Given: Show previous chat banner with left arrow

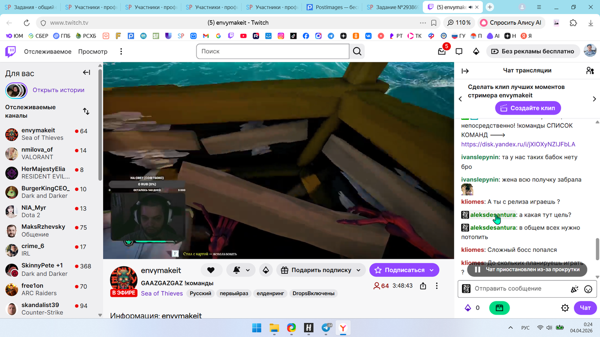Looking at the screenshot, I should pyautogui.click(x=460, y=99).
